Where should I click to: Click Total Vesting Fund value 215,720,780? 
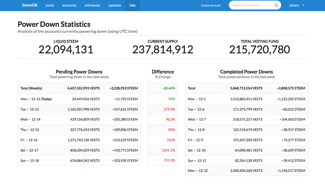(x=259, y=49)
